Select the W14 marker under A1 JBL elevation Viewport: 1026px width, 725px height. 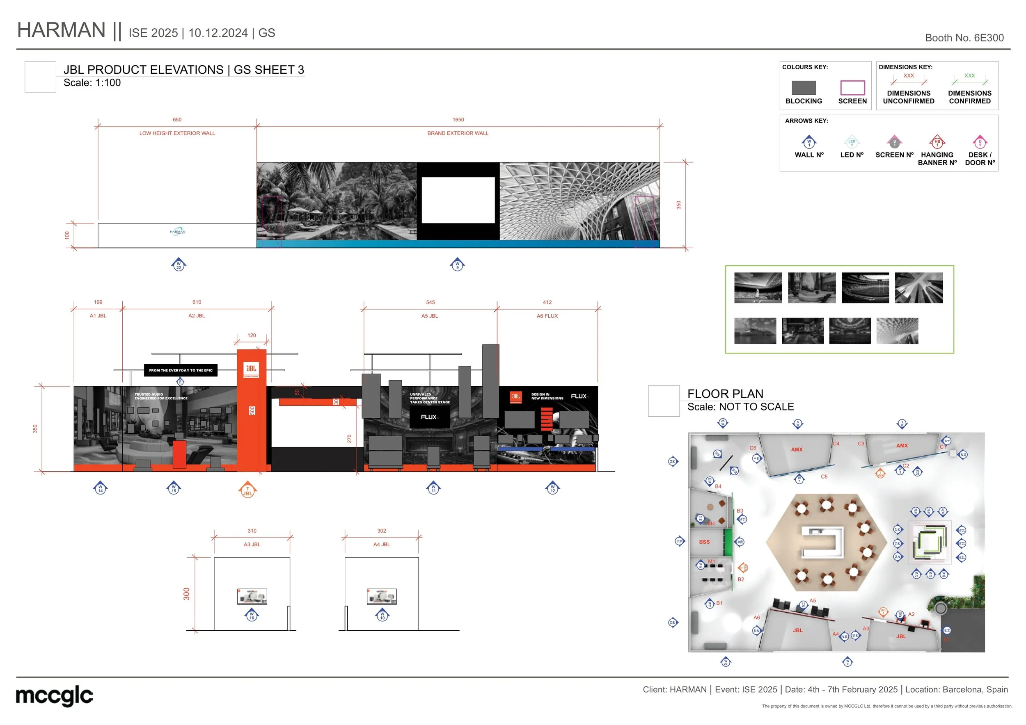click(x=100, y=488)
